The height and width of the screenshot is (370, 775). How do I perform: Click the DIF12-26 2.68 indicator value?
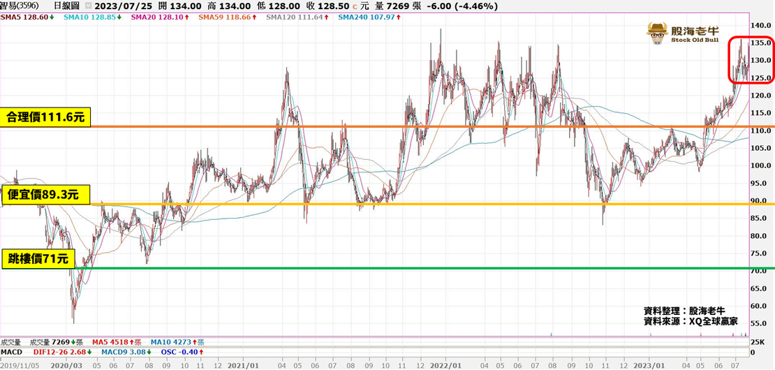(59, 352)
